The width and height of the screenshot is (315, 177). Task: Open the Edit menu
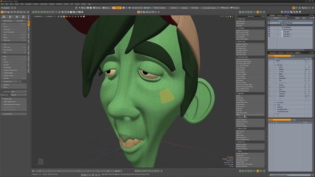(6, 4)
